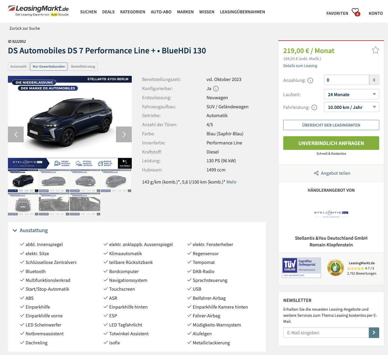Open Details zum Leasing link
Screen dimensions: 388x355
tap(300, 66)
